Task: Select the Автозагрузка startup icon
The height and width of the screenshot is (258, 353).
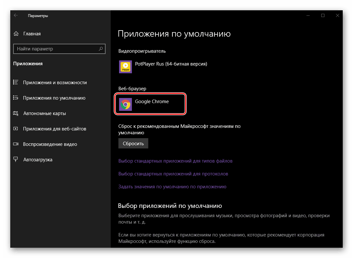Action: coord(15,159)
